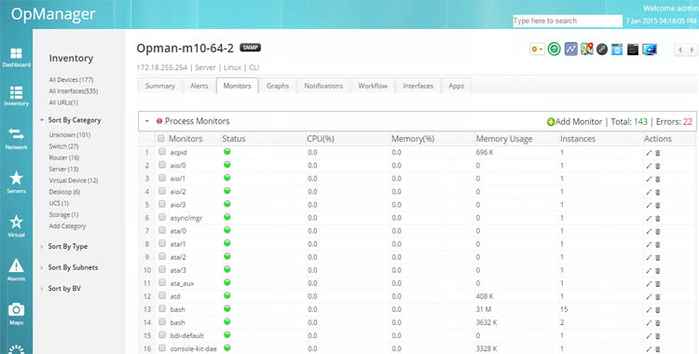Open the Virtual sidebar icon
The image size is (699, 354).
pyautogui.click(x=16, y=225)
